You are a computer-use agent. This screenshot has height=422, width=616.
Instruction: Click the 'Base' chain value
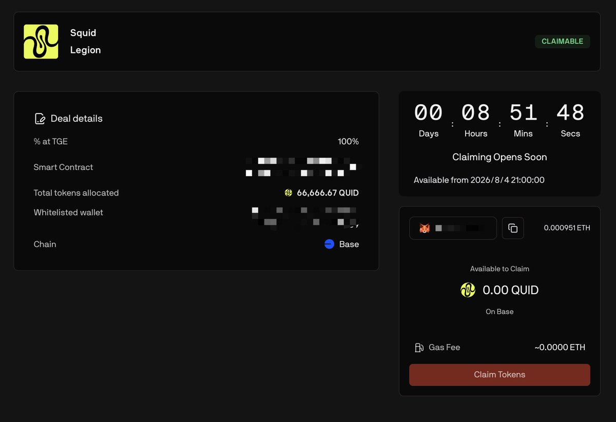coord(349,244)
